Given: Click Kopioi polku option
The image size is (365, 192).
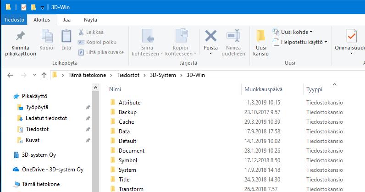Looking at the screenshot, I should tap(97, 42).
